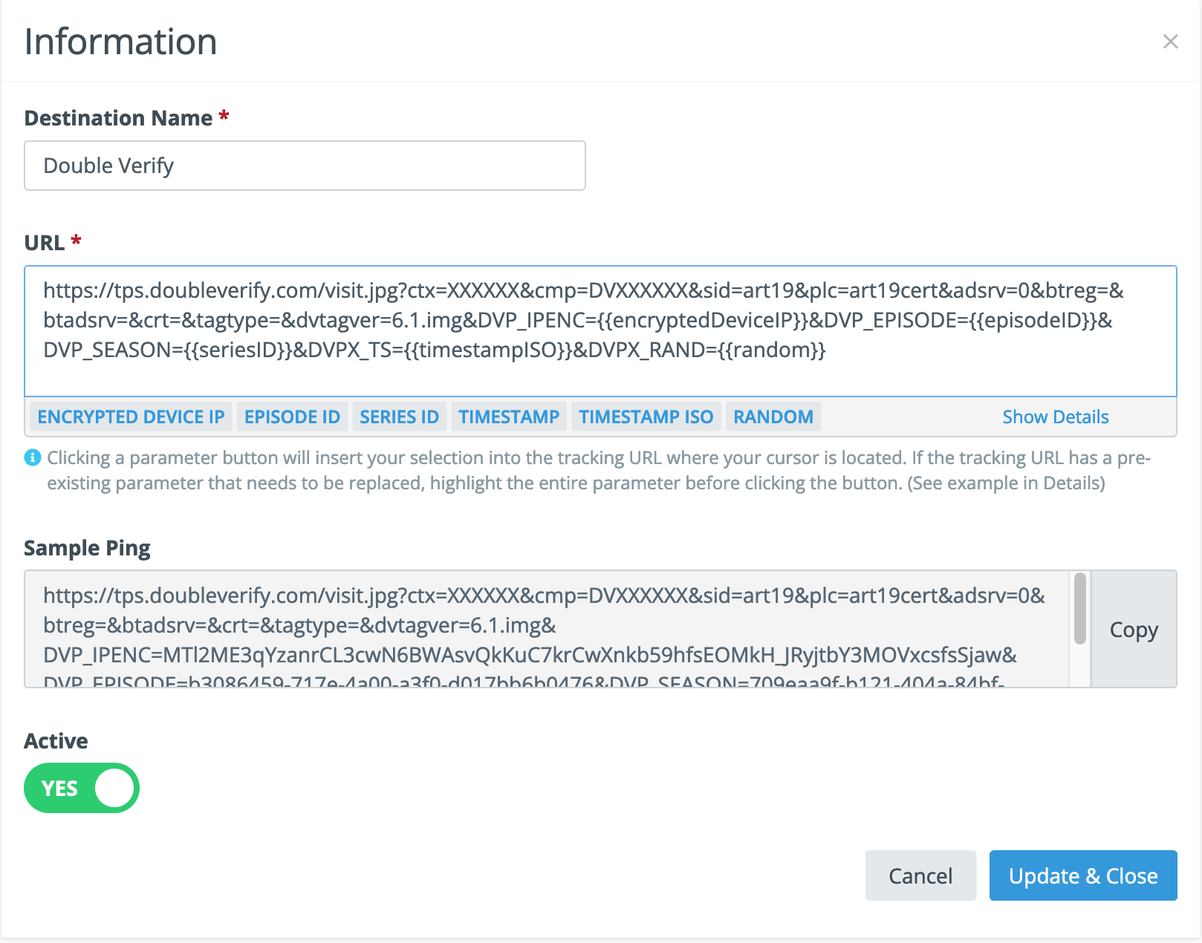Focus the Destination Name input field
Image resolution: width=1202 pixels, height=943 pixels.
pos(305,166)
